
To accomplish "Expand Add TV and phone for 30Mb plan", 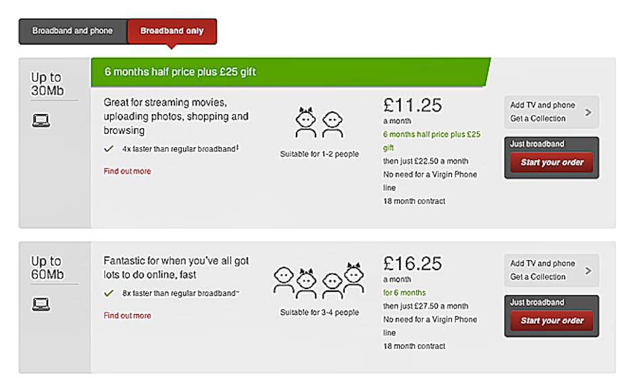I will click(x=542, y=112).
